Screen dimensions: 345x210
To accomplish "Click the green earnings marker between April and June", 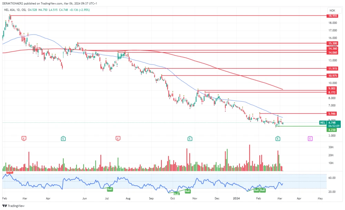I will [x=63, y=139].
